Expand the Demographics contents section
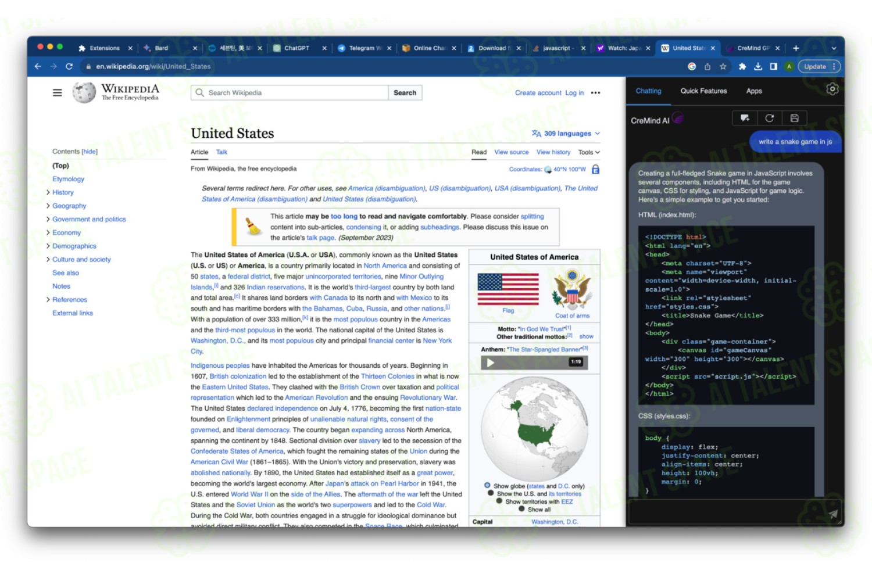The image size is (872, 581). pyautogui.click(x=48, y=246)
